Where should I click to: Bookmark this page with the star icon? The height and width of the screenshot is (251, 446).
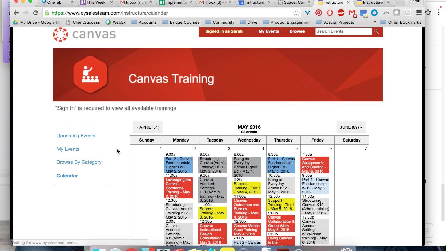click(296, 13)
